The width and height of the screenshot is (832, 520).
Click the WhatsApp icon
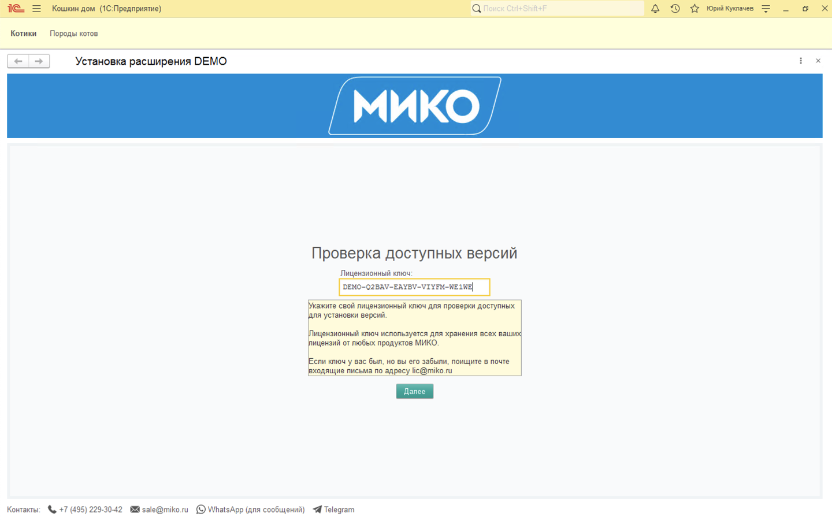[x=201, y=510]
